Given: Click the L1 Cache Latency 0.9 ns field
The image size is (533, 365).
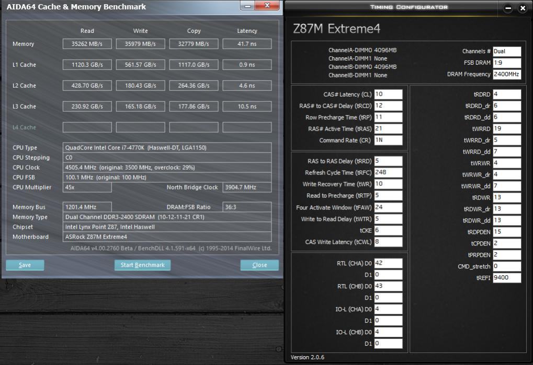Looking at the screenshot, I should (247, 65).
